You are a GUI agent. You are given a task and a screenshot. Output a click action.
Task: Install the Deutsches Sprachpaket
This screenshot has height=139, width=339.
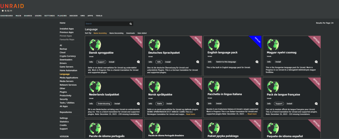[x=168, y=62]
